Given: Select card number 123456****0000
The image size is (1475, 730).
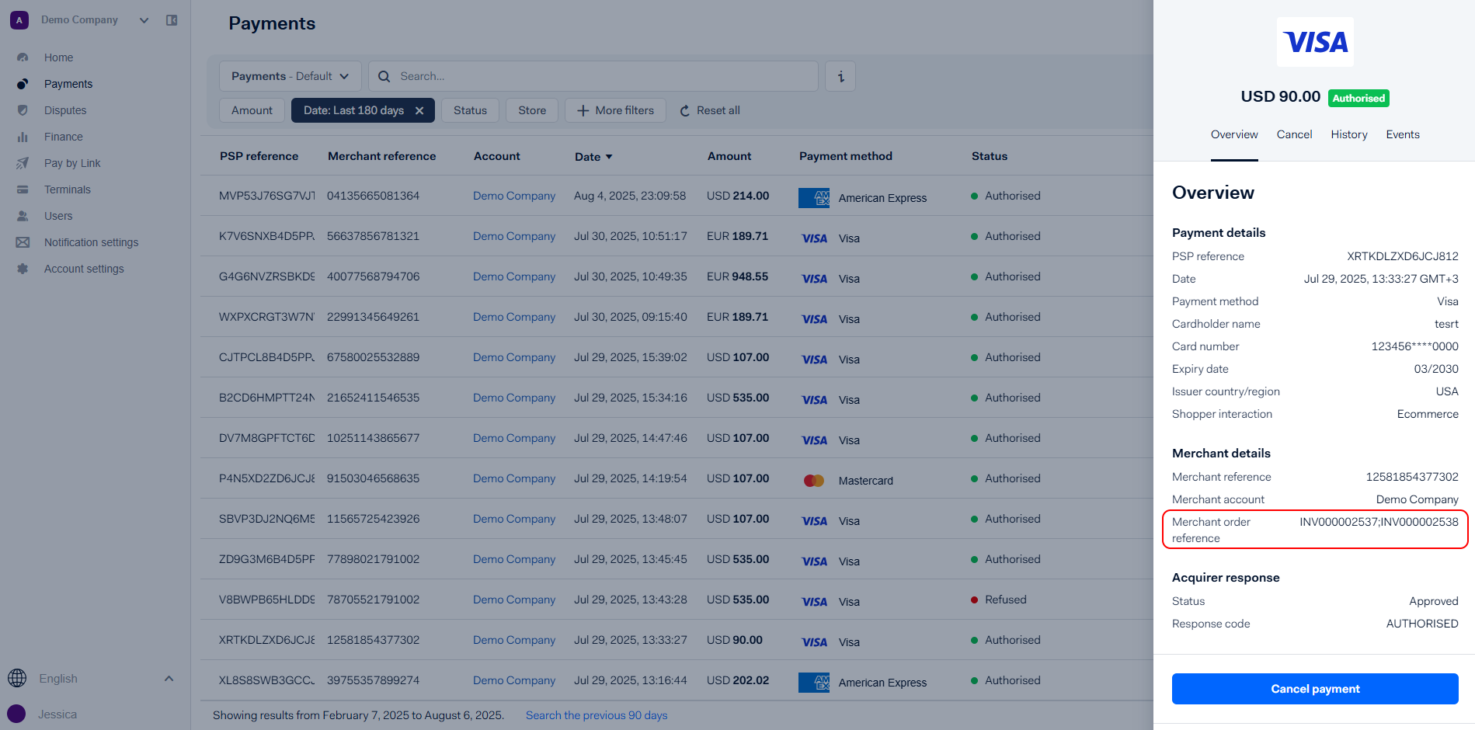Looking at the screenshot, I should point(1414,346).
